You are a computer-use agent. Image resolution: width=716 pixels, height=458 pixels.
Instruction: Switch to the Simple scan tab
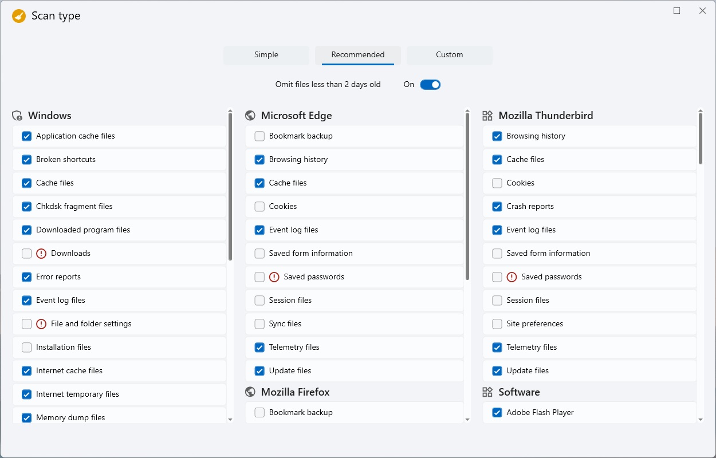point(266,55)
